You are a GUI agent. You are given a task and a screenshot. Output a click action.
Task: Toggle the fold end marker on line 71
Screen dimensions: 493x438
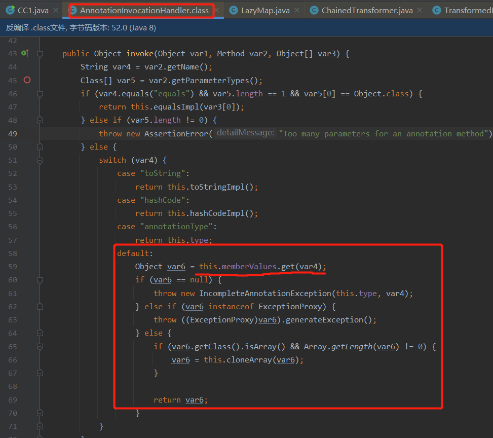click(40, 426)
